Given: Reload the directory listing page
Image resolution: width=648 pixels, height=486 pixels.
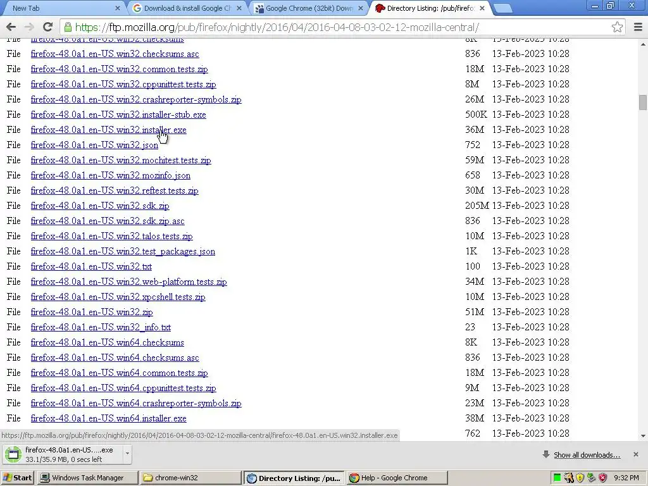Looking at the screenshot, I should tap(47, 27).
